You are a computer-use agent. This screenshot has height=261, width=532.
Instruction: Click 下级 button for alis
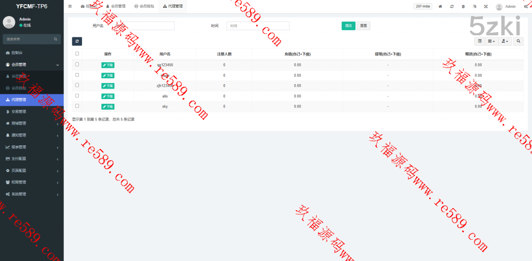(x=108, y=97)
